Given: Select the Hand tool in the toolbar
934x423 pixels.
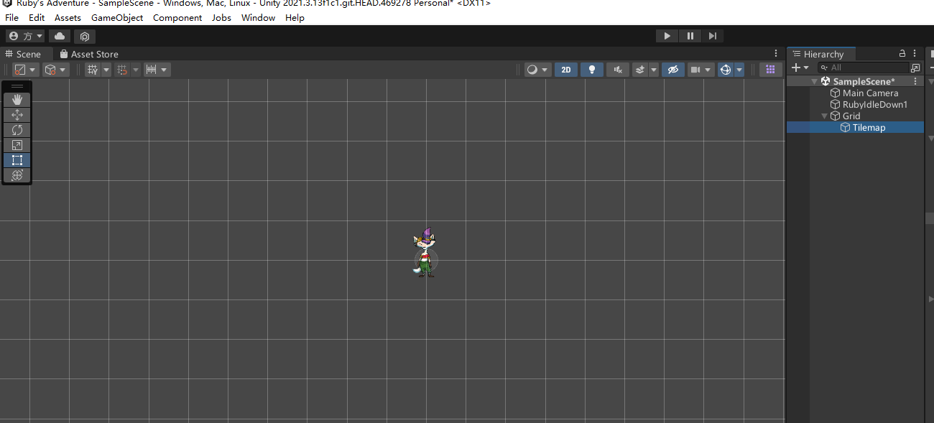Looking at the screenshot, I should tap(17, 100).
